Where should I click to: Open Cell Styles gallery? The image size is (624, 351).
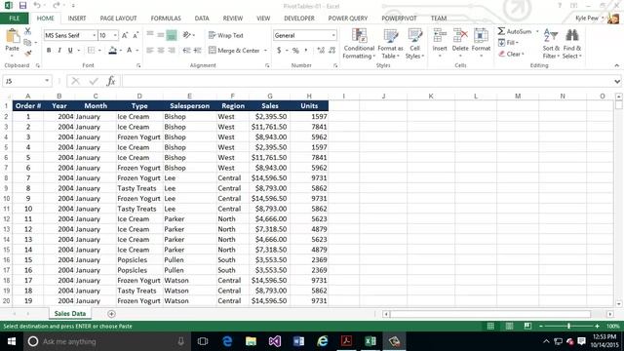click(414, 44)
